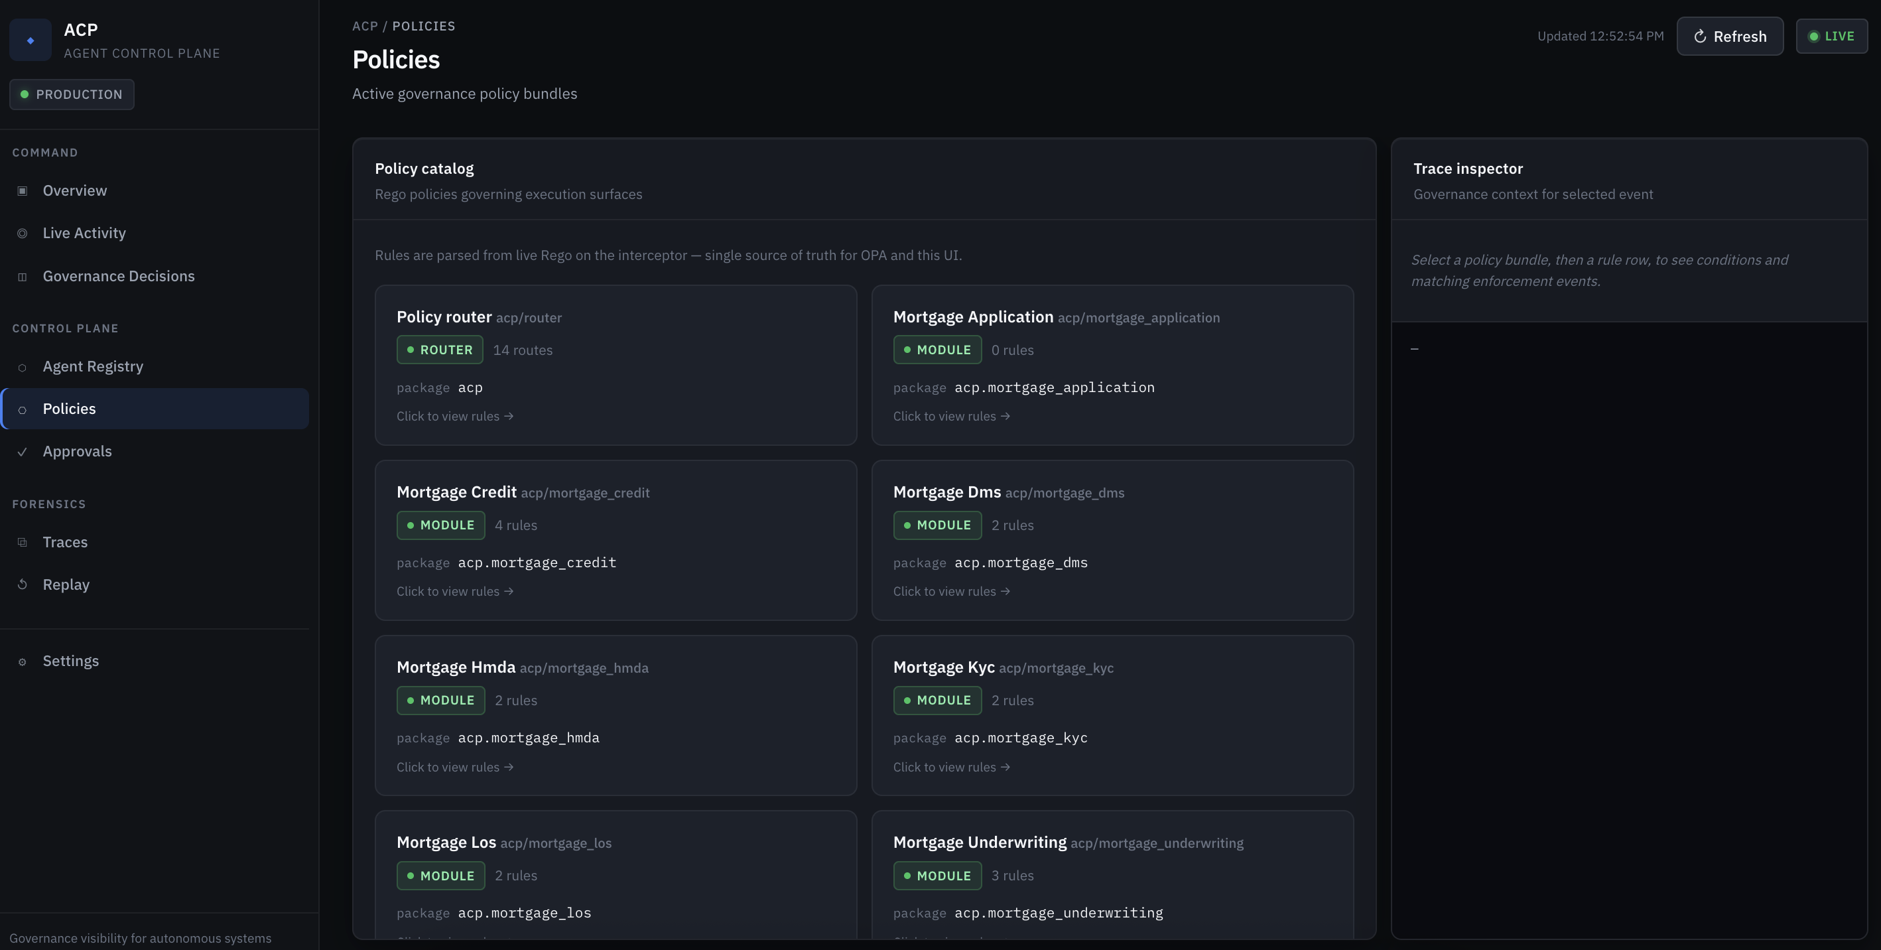Click MODULE badge on Mortgage Los card

pos(440,876)
